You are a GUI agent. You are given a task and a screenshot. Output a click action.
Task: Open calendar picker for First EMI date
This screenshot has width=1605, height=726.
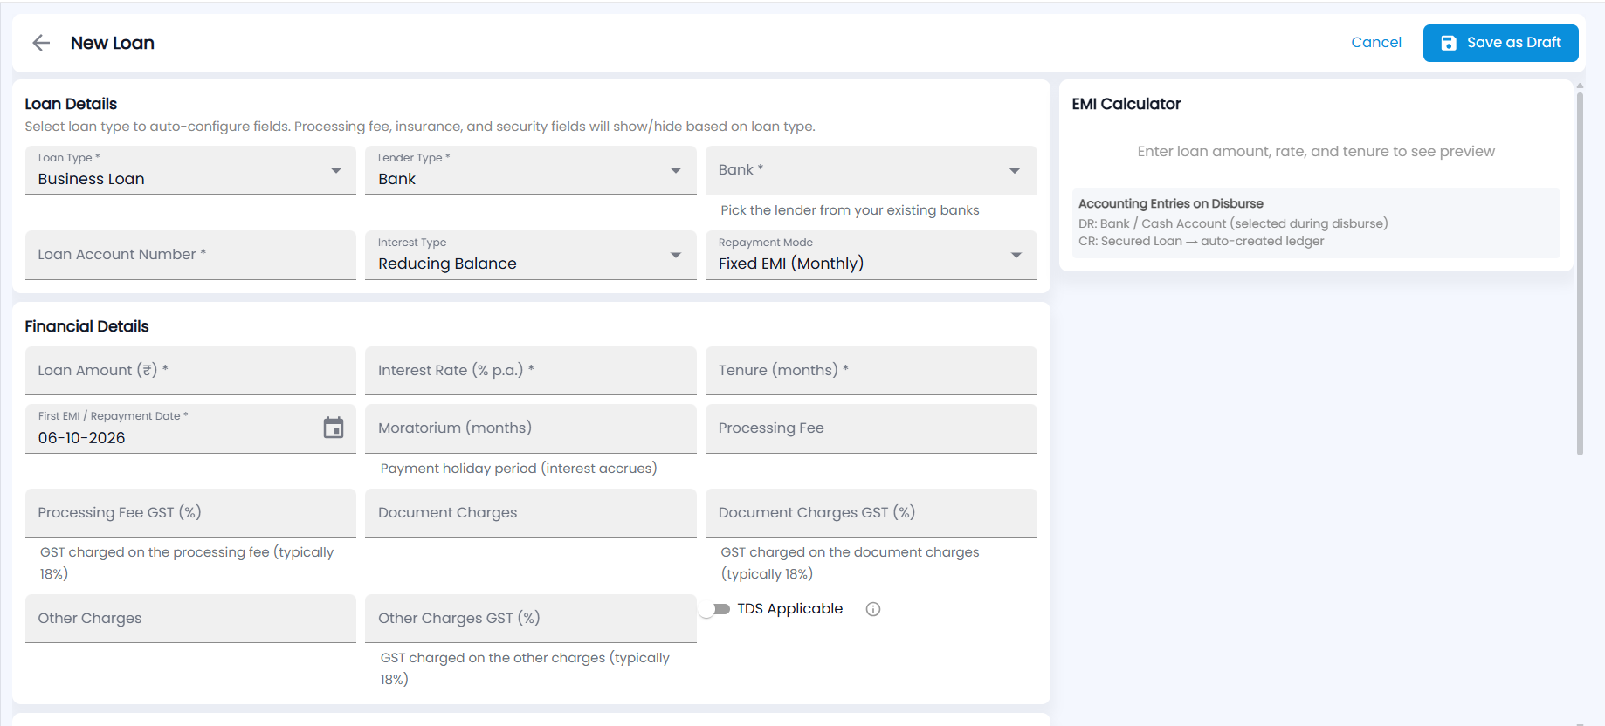[x=334, y=428]
